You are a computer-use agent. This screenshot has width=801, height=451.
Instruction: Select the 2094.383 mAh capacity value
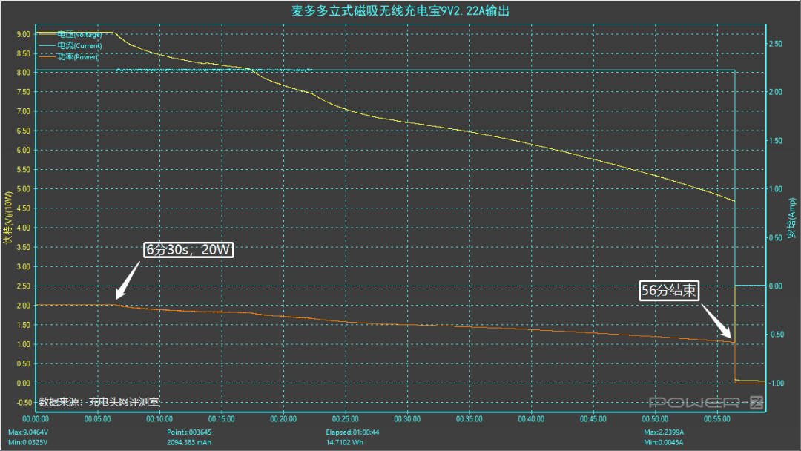tap(189, 442)
